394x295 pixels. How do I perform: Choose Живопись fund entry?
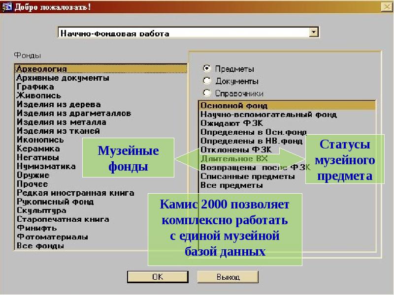coord(39,95)
